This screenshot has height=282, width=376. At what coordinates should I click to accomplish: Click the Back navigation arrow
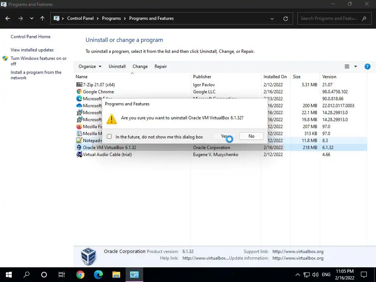point(8,18)
